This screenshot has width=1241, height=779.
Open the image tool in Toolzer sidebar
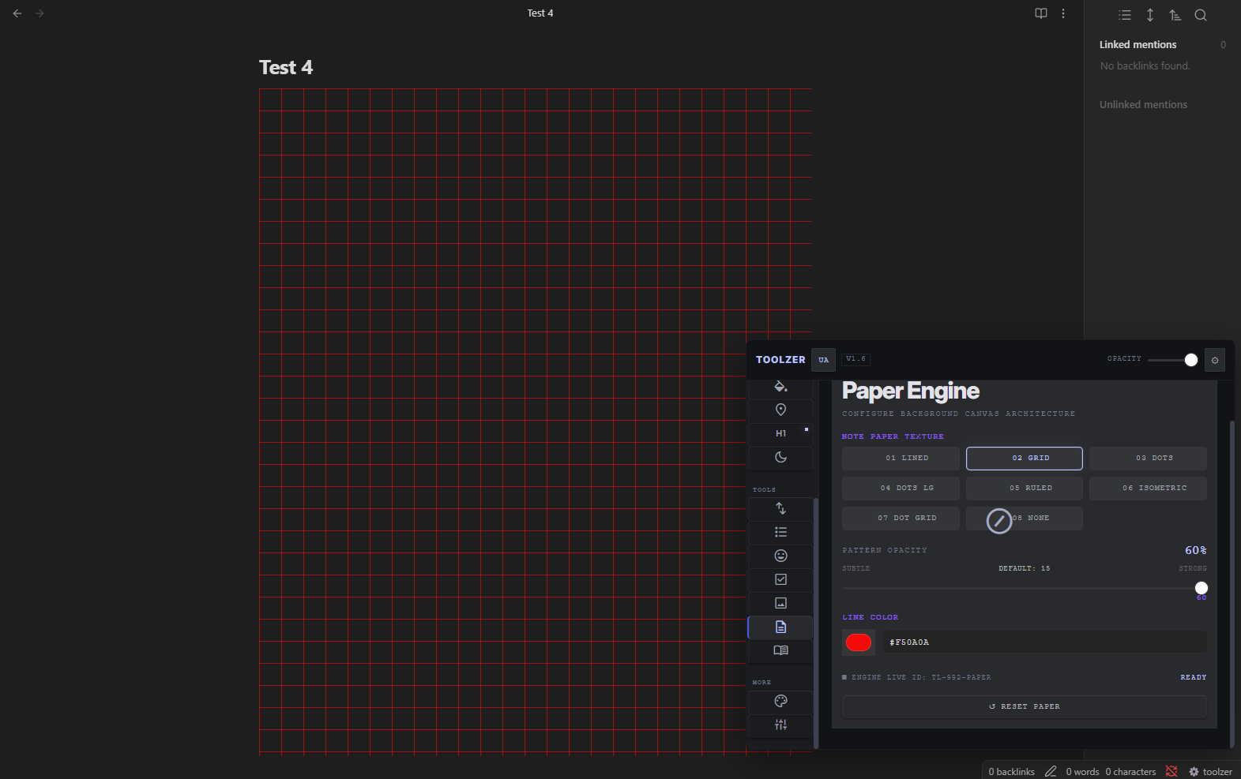(780, 603)
